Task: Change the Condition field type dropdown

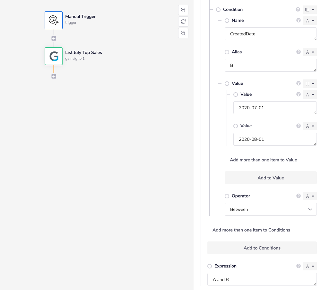Action: (x=310, y=10)
